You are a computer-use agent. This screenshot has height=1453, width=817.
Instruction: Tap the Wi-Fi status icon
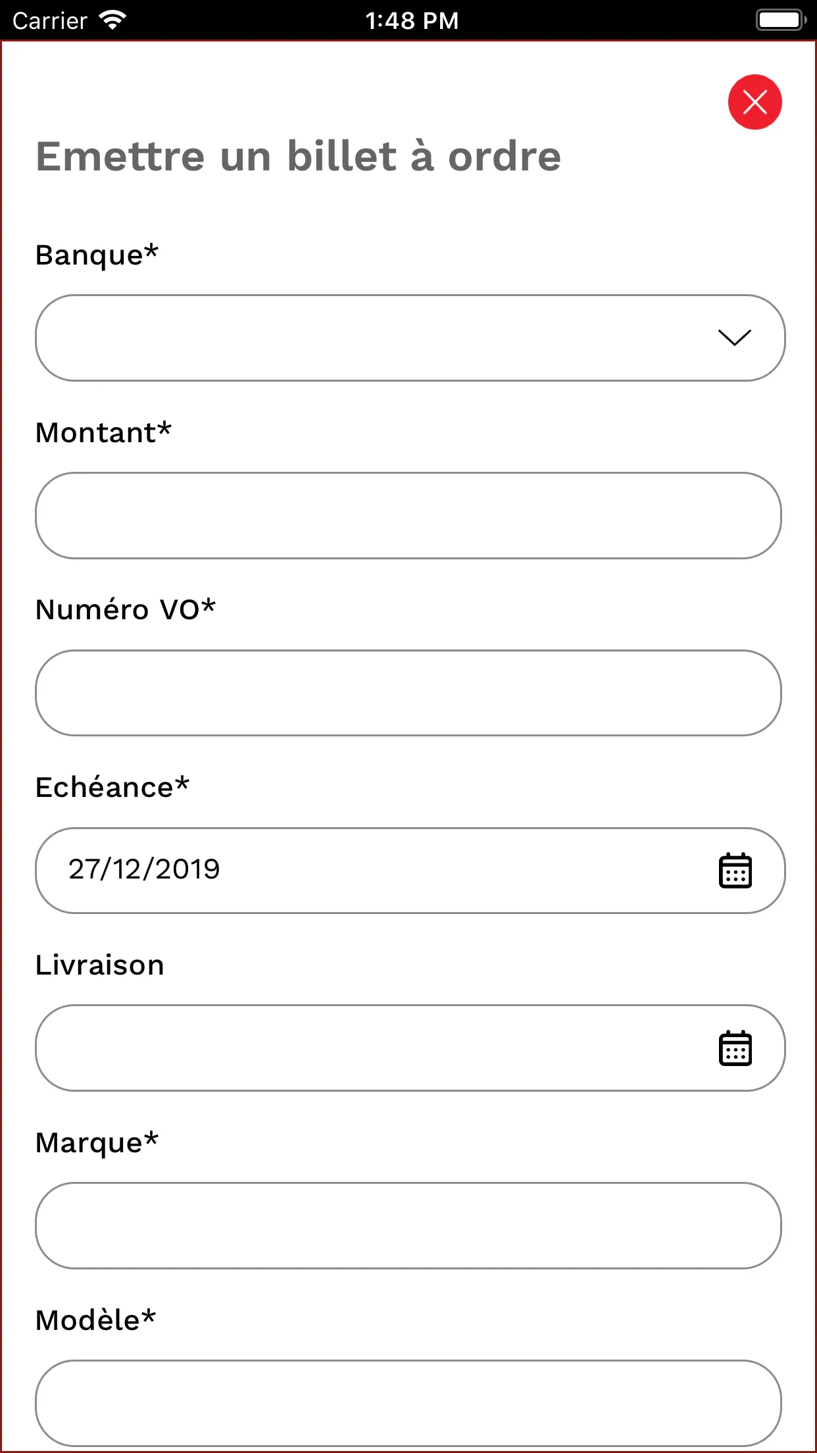pyautogui.click(x=112, y=20)
